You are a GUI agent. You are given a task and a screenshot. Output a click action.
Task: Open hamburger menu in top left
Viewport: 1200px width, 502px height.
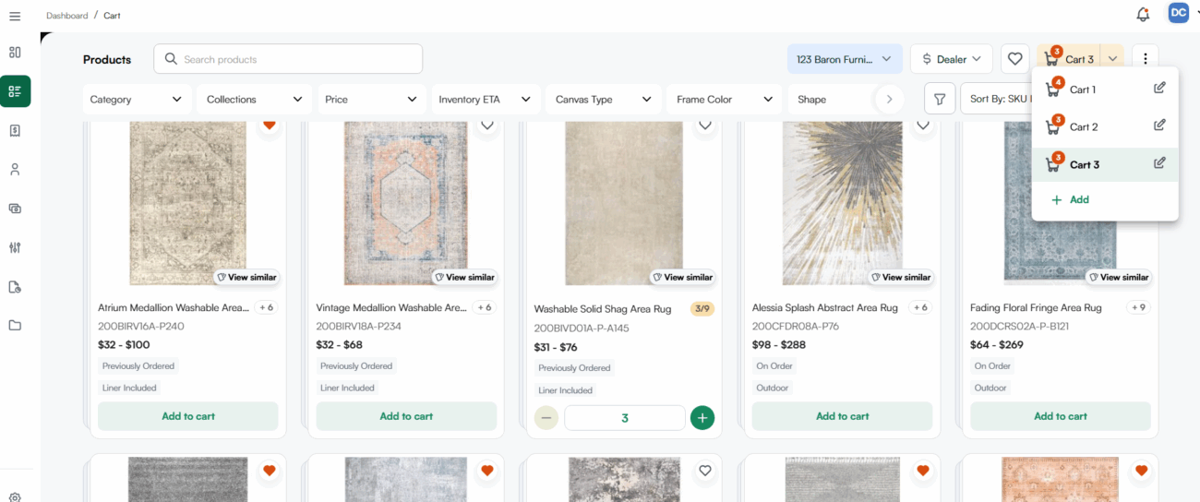tap(15, 16)
